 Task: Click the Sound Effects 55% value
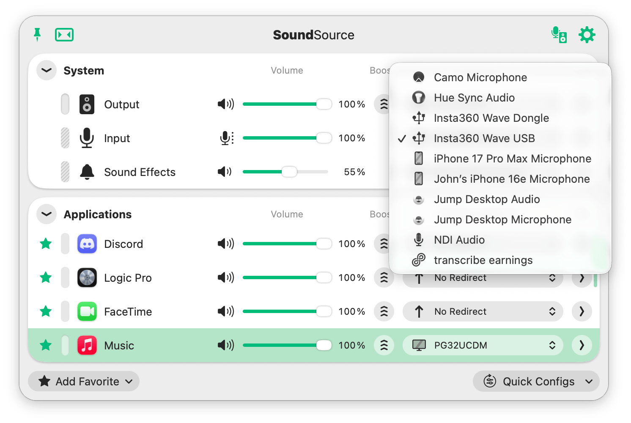(x=354, y=172)
